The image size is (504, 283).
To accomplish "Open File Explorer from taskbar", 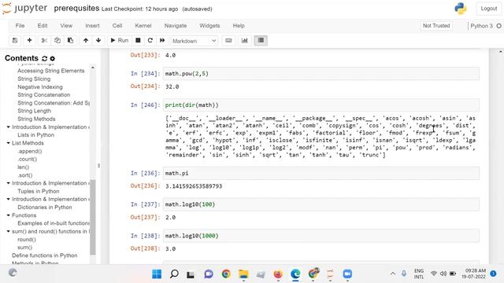I will 243,274.
